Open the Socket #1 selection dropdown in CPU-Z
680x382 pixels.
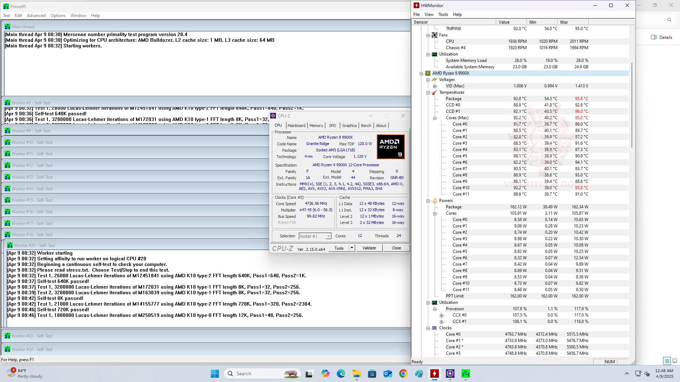coord(328,236)
